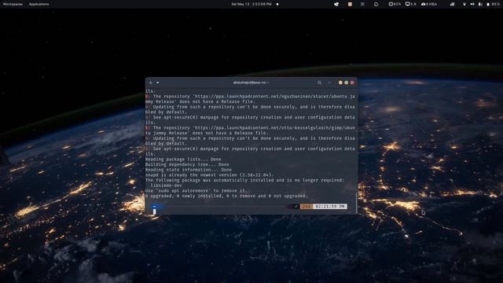Click the "libsimde-dev" package name
Image resolution: width=503 pixels, height=283 pixels.
tap(166, 186)
